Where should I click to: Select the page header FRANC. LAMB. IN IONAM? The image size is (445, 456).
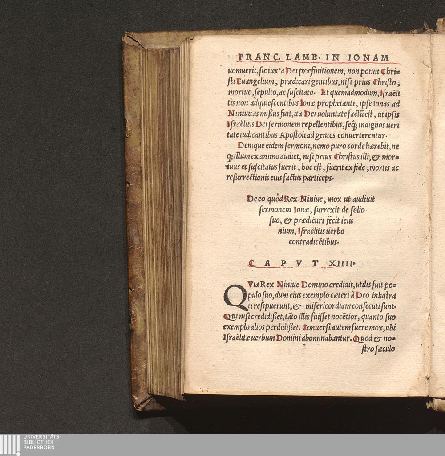[313, 57]
